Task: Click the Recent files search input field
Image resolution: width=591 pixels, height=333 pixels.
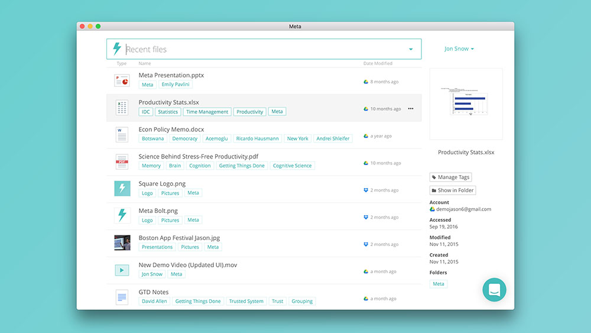Action: 260,49
